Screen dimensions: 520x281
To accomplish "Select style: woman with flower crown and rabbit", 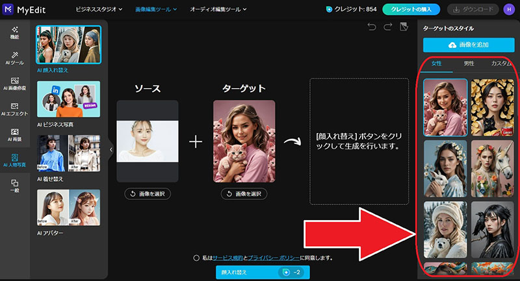I will coord(445,169).
